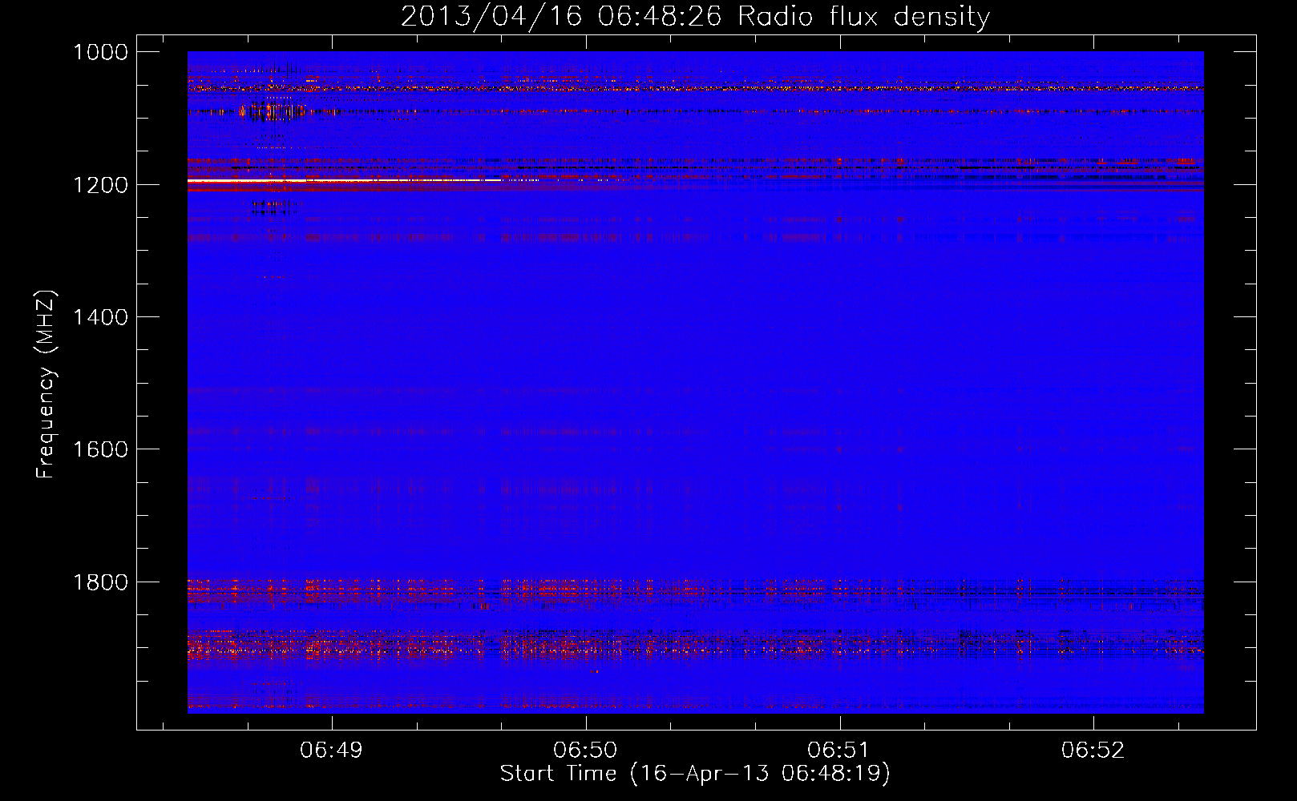Click the 1800 frequency tick label
1297x801 pixels.
point(100,582)
